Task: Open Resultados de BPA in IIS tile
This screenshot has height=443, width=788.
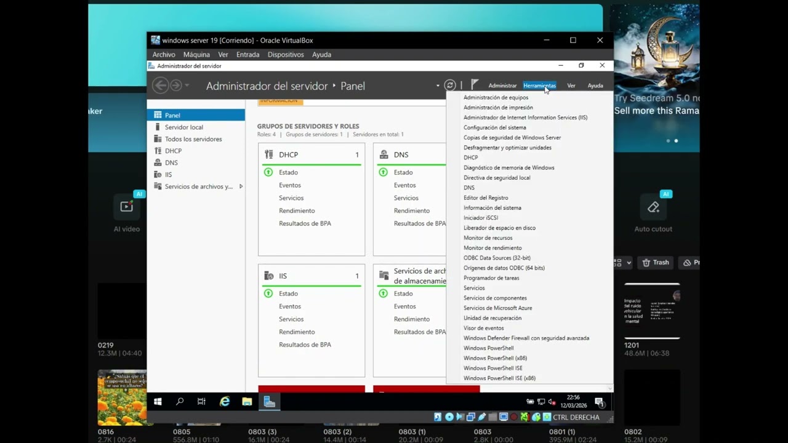Action: (x=305, y=345)
